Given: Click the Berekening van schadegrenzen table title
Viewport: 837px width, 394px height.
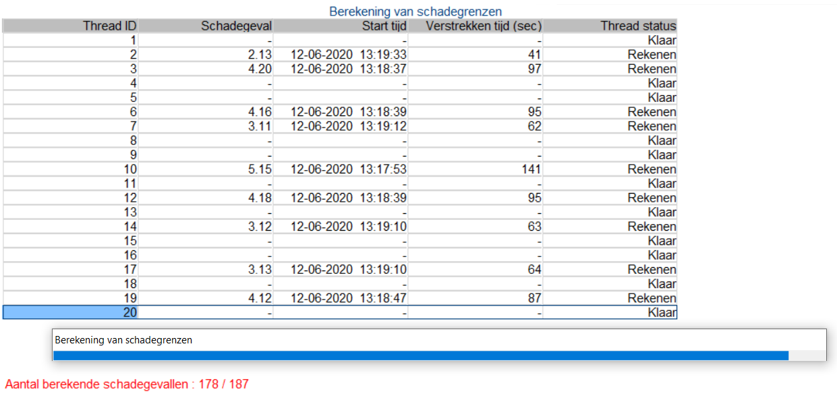Looking at the screenshot, I should (x=415, y=11).
